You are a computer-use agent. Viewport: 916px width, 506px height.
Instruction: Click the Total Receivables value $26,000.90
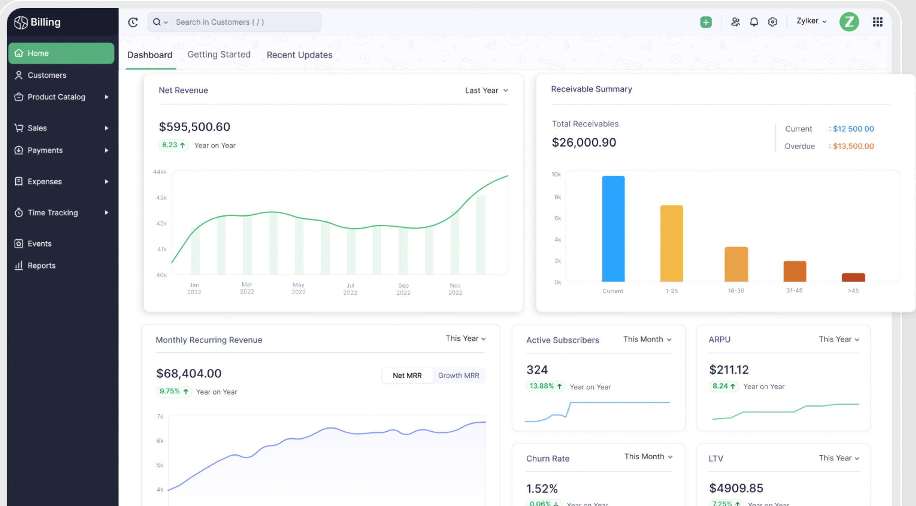[x=584, y=143]
